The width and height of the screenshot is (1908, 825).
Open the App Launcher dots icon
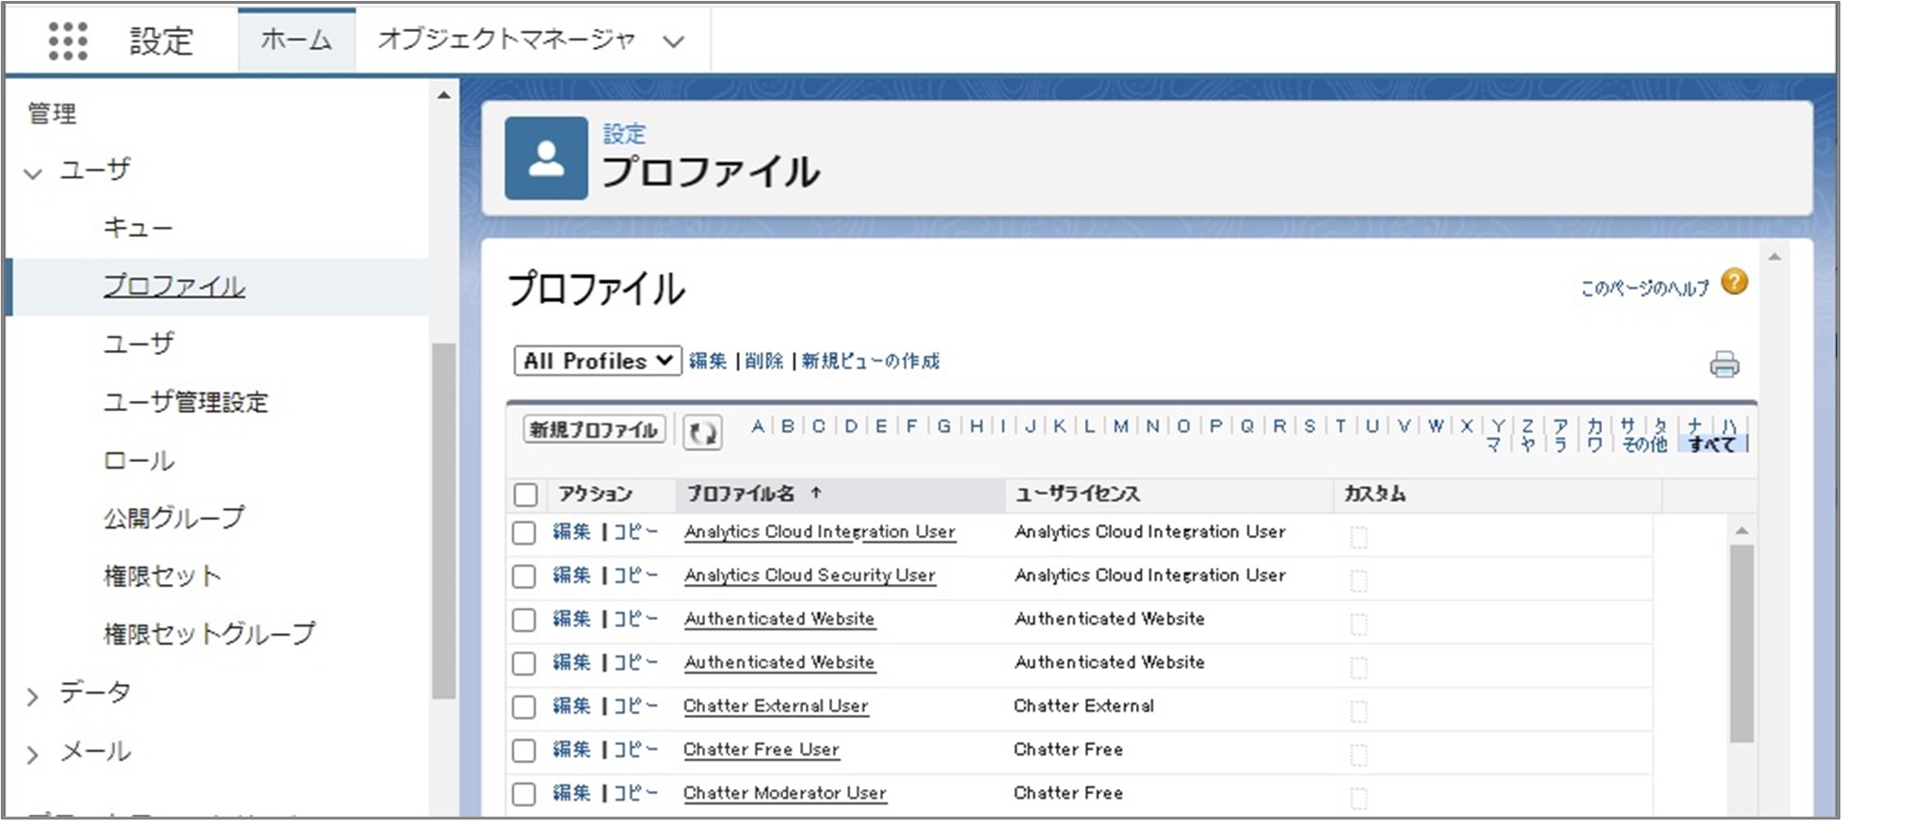(68, 41)
